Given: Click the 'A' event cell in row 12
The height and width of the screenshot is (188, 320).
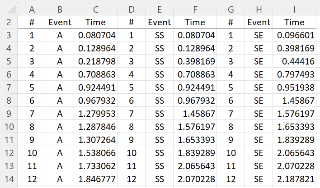Looking at the screenshot, I should point(60,153).
